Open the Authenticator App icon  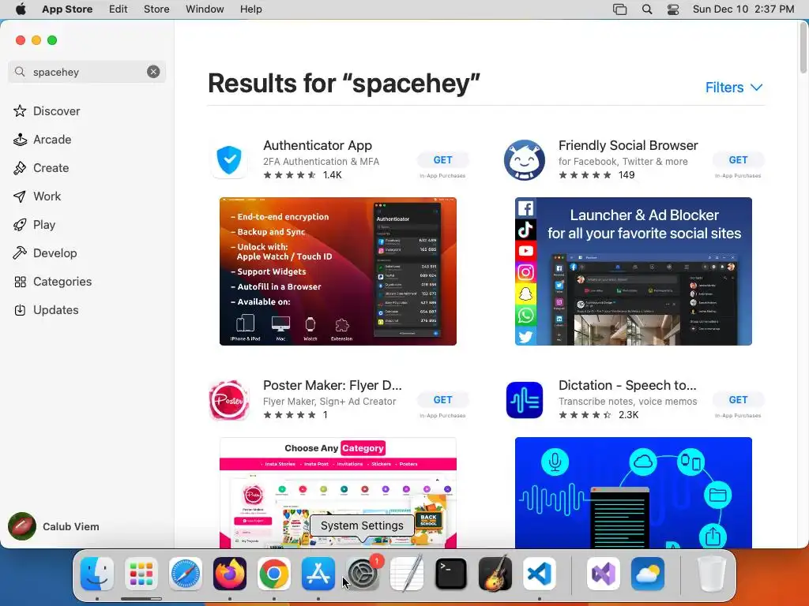[x=229, y=159]
